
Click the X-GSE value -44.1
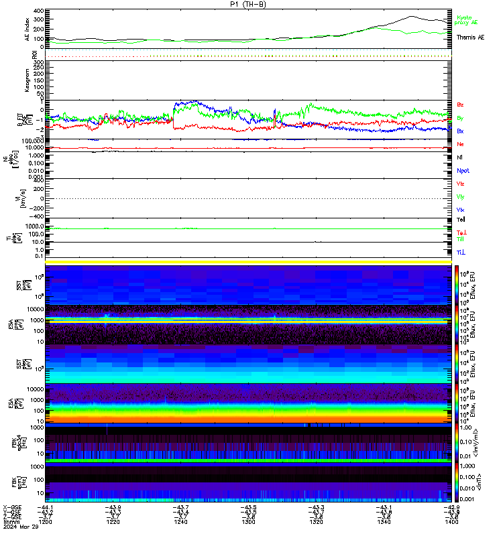tap(45, 508)
